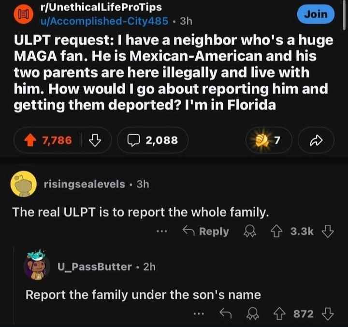The width and height of the screenshot is (348, 327).
Task: Reply to risingsealevels comment
Action: tap(204, 231)
